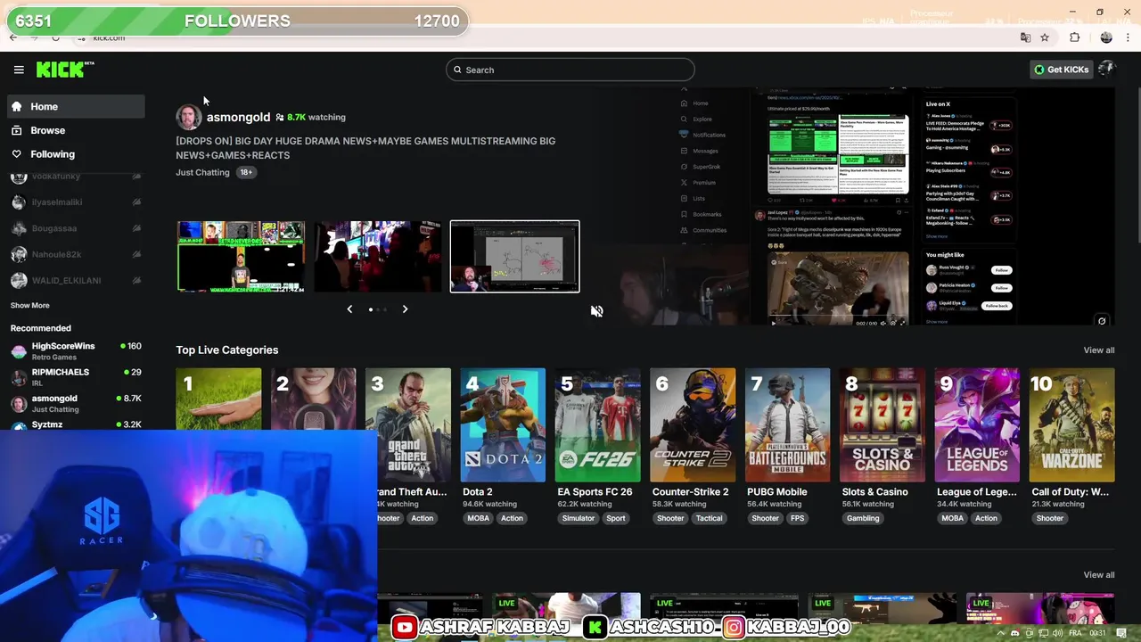Click FPS tag under PUBG Mobile

tap(797, 518)
